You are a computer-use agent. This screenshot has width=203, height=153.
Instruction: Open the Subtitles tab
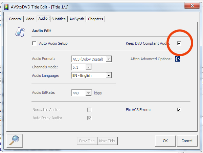pos(59,19)
